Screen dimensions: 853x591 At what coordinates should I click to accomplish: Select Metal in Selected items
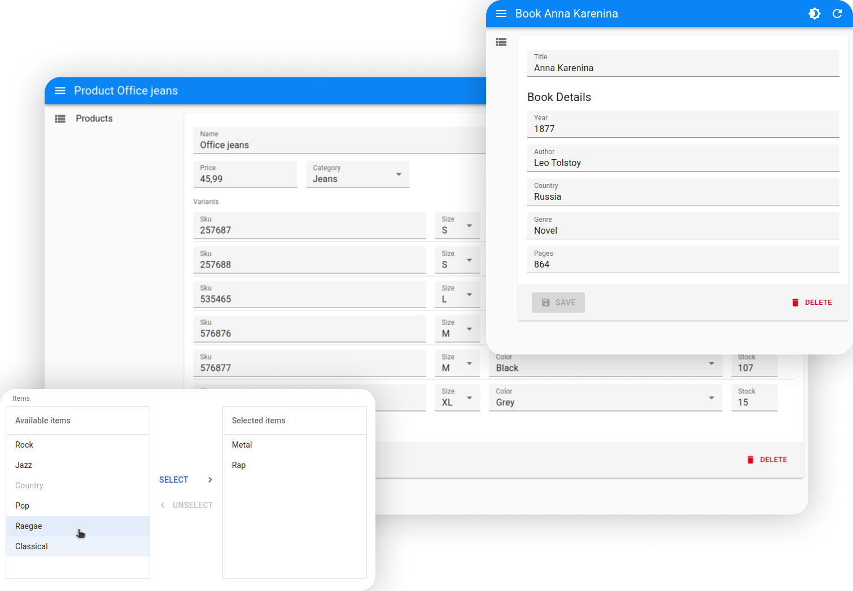point(295,445)
